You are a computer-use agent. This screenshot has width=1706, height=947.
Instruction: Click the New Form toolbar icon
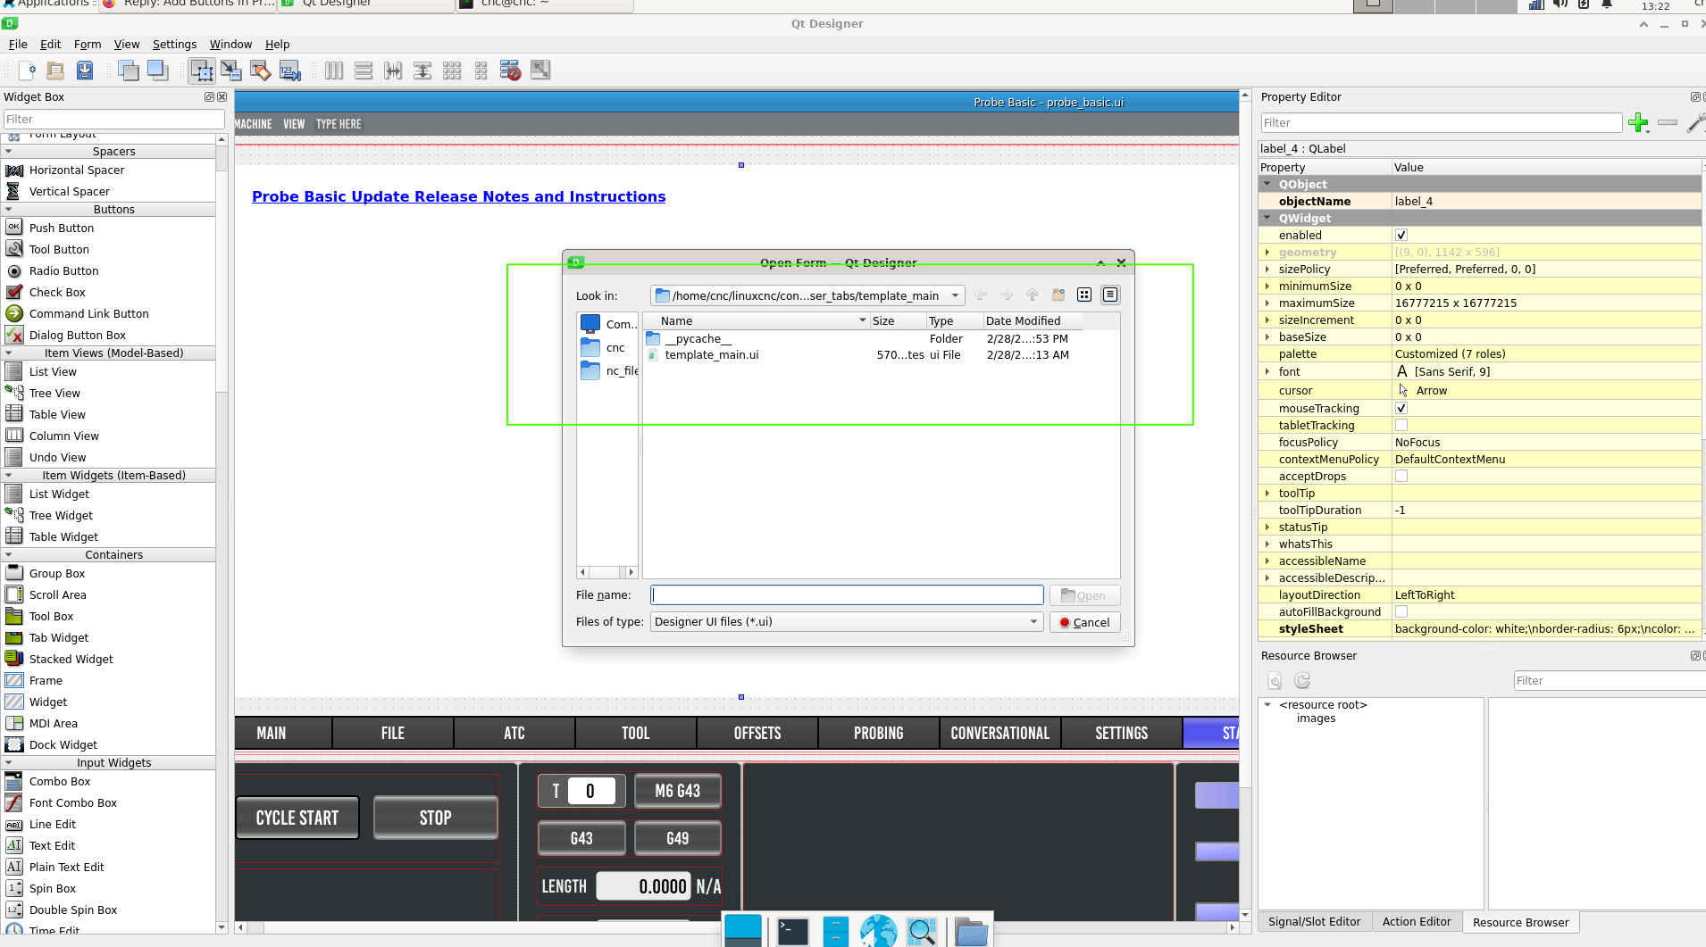coord(27,71)
